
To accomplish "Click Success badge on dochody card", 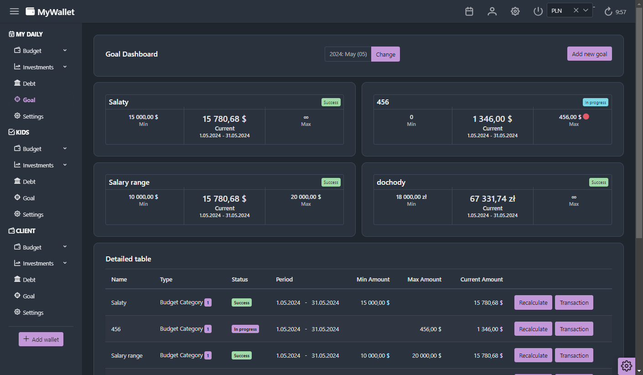I will coord(599,182).
